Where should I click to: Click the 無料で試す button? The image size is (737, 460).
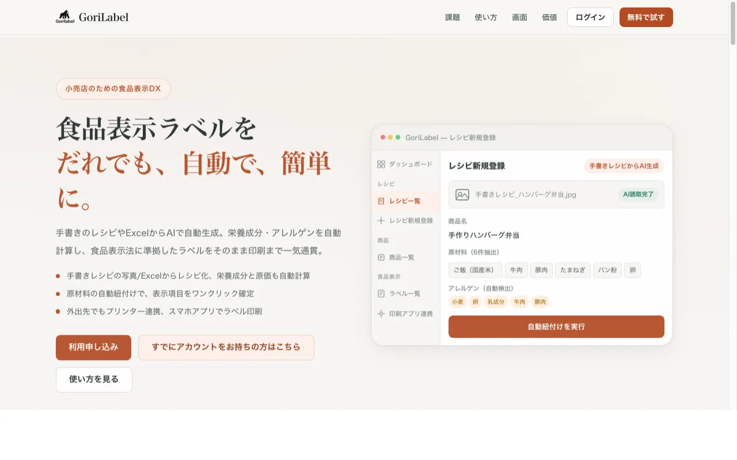pyautogui.click(x=646, y=17)
